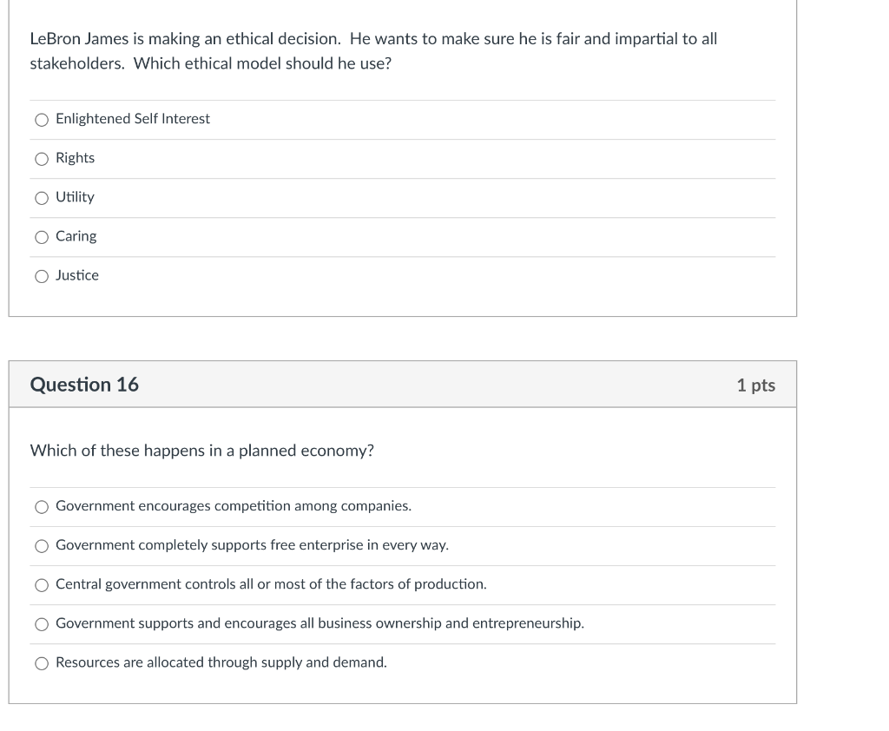
Task: Choose the Rights radio option
Action: coord(42,159)
